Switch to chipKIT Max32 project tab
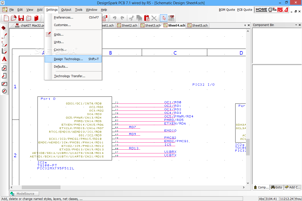 point(29,25)
